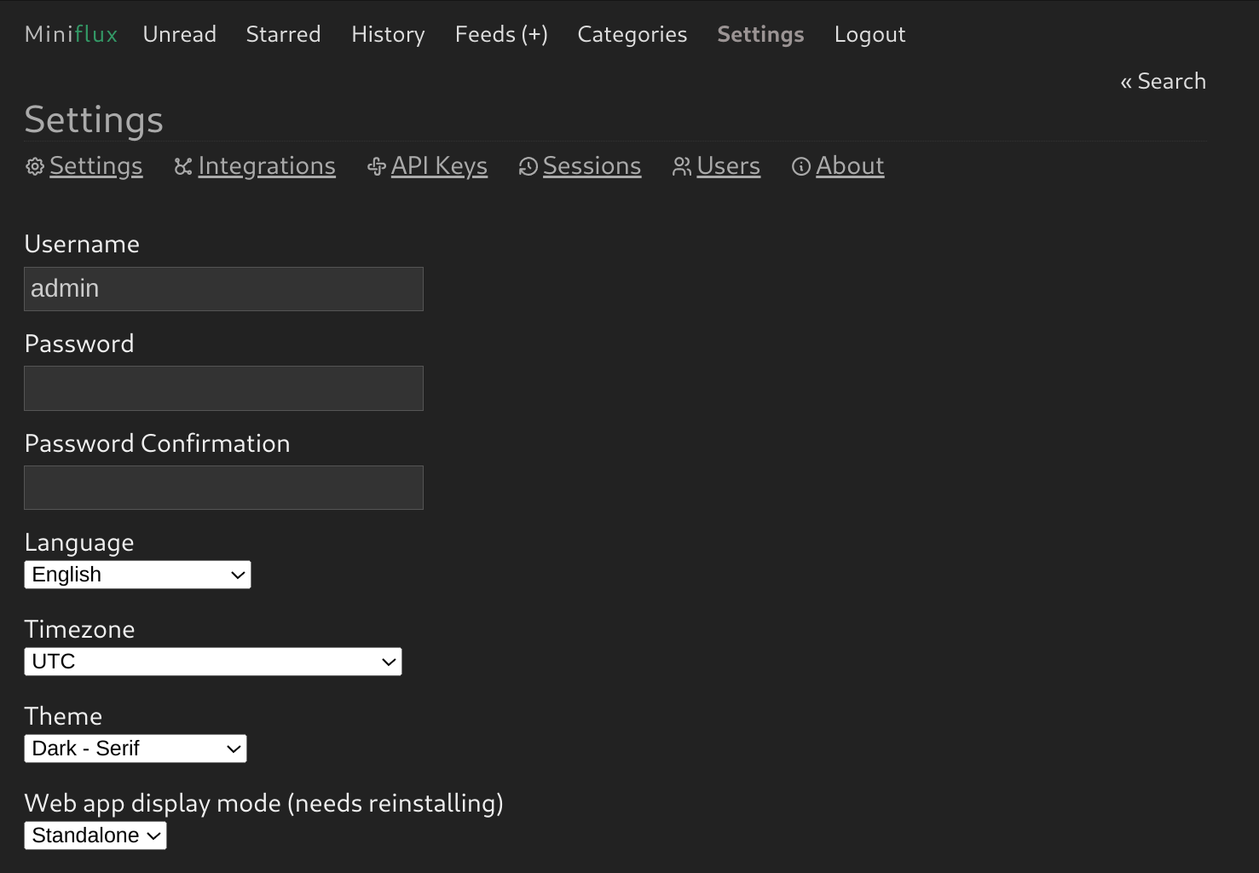Image resolution: width=1259 pixels, height=873 pixels.
Task: Click the gear icon beside Settings
Action: pos(35,167)
